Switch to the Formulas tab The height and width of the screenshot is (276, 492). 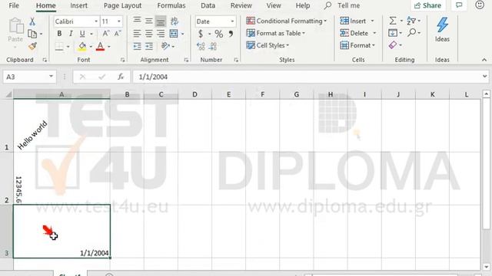click(x=171, y=5)
